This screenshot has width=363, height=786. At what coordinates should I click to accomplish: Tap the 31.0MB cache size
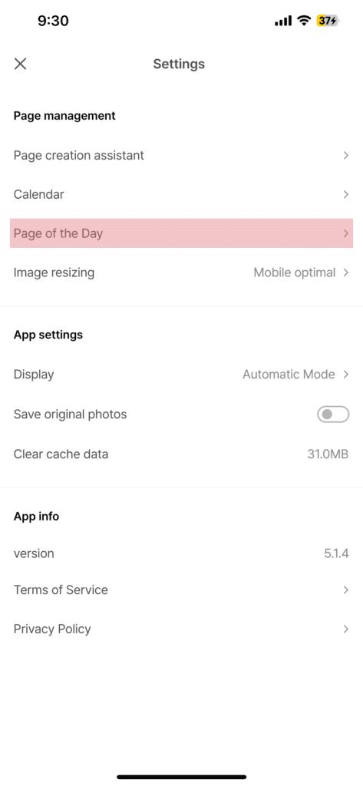328,454
